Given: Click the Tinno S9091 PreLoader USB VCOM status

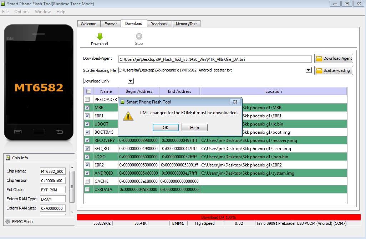Looking at the screenshot, I should (301, 223).
